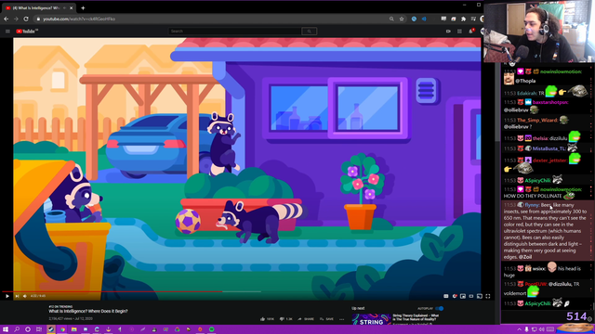Enter fullscreen video mode

point(488,296)
